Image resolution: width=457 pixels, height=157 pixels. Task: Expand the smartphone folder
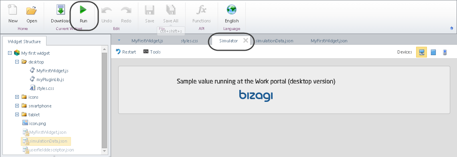(17, 105)
